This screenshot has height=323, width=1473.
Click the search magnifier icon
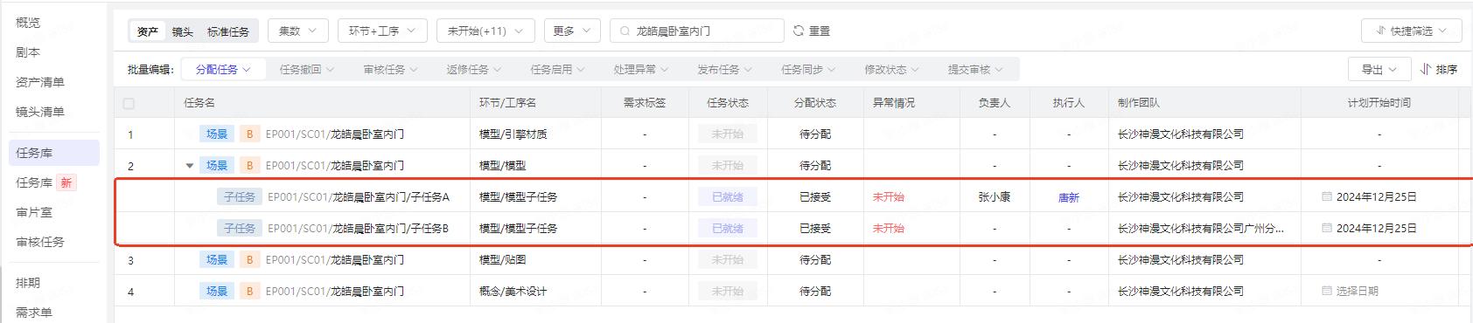(625, 31)
